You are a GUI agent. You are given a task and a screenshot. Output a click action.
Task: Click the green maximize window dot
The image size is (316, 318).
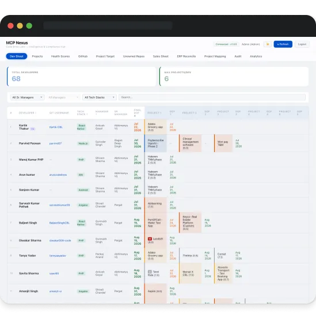[29, 26]
